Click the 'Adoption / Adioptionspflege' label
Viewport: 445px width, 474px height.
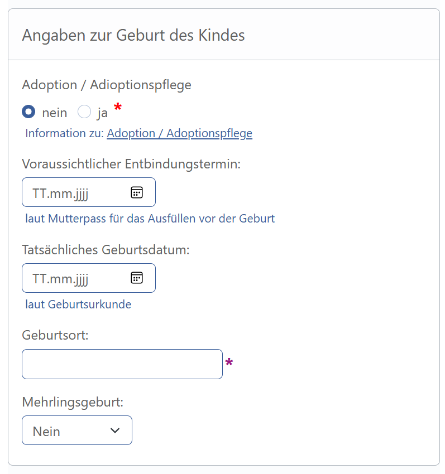(107, 85)
